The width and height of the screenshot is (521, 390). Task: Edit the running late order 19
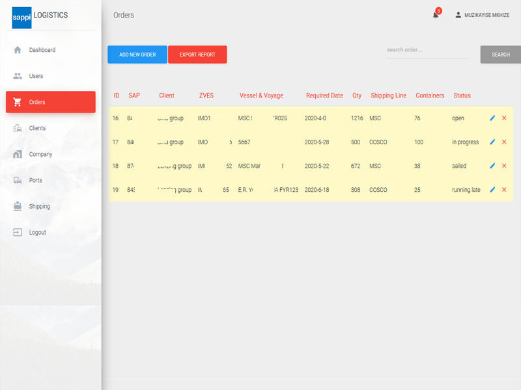[492, 190]
